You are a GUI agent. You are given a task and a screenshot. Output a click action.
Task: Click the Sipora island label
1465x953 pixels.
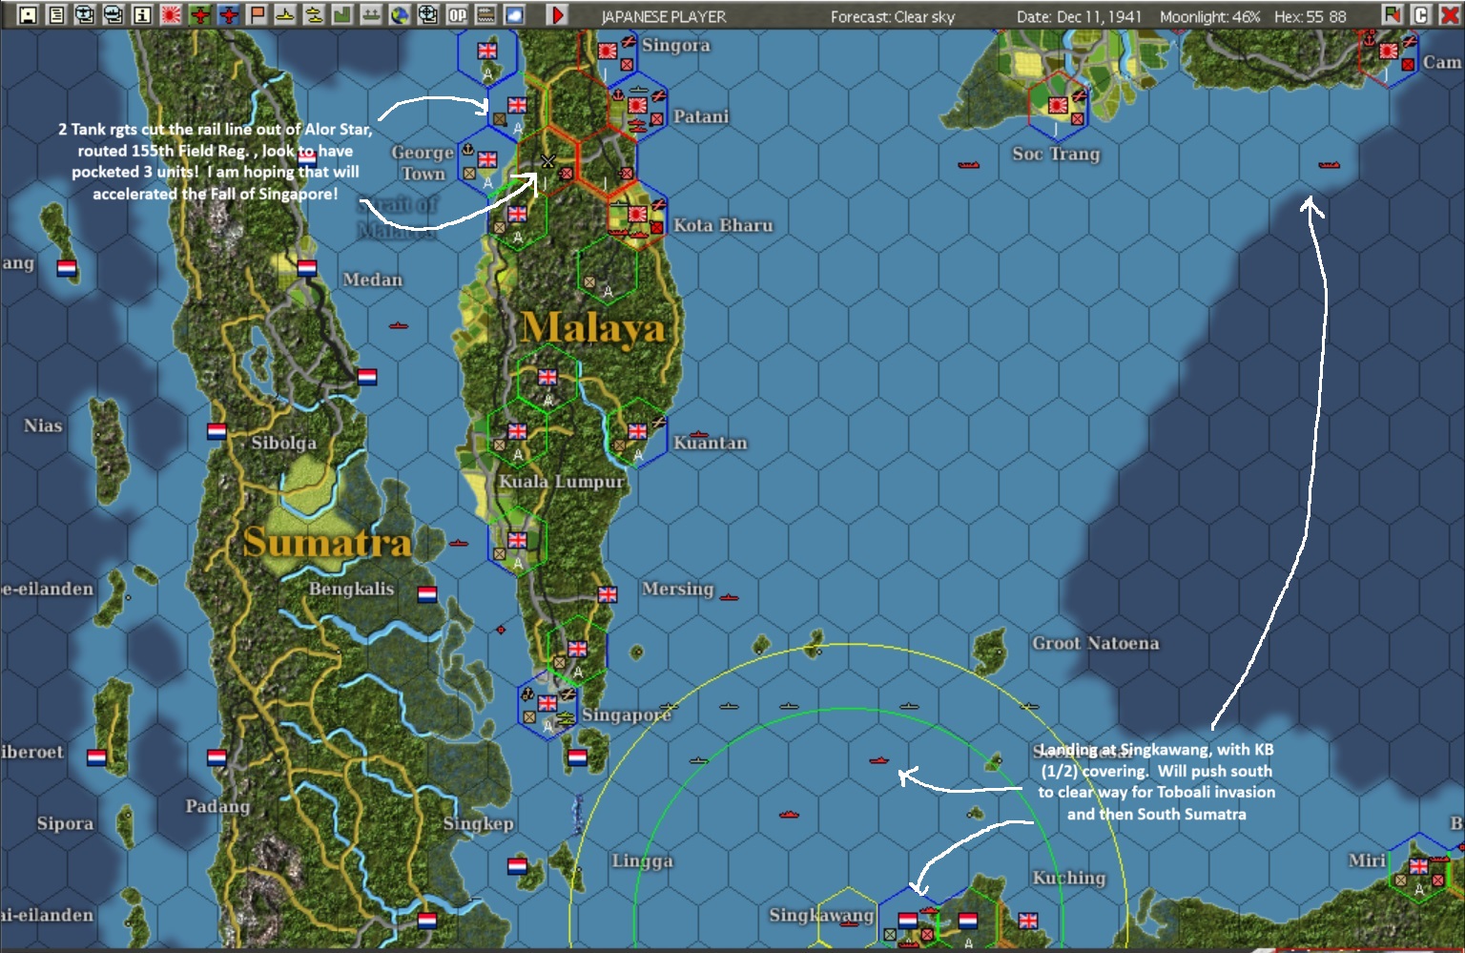[x=65, y=823]
